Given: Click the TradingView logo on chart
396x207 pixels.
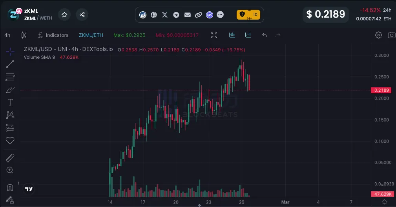Looking at the screenshot, I should (29, 189).
